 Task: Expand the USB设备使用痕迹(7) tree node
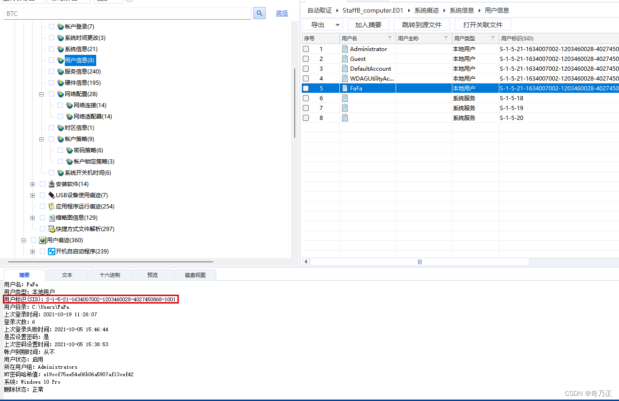[32, 195]
